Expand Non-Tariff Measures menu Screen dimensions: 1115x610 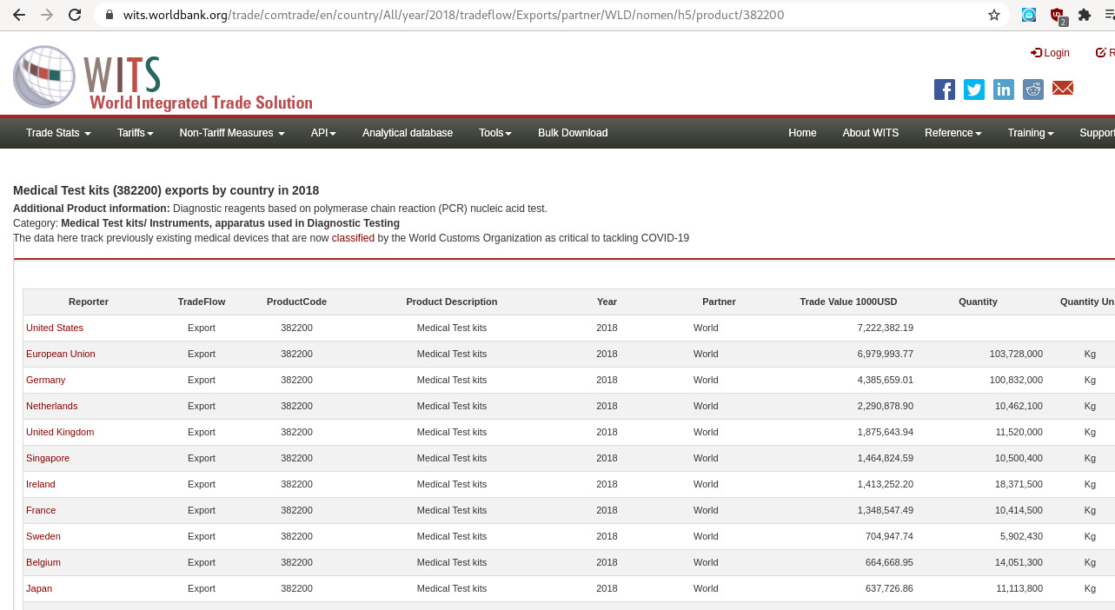(232, 133)
